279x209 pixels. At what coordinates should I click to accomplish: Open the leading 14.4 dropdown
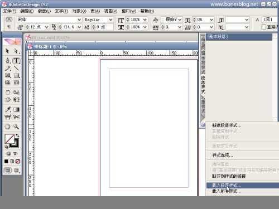tap(79, 27)
